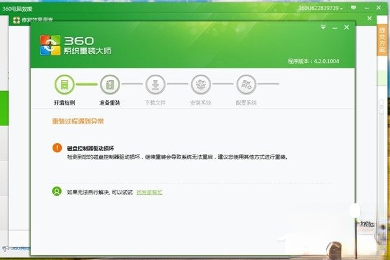
Task: Click the 安装系统 step icon
Action: tap(201, 84)
